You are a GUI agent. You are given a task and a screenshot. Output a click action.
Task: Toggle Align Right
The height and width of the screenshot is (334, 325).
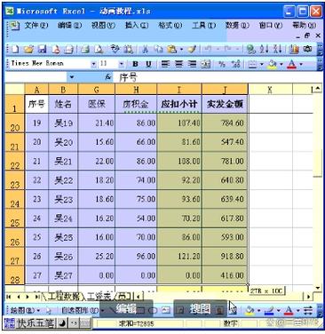click(x=192, y=64)
